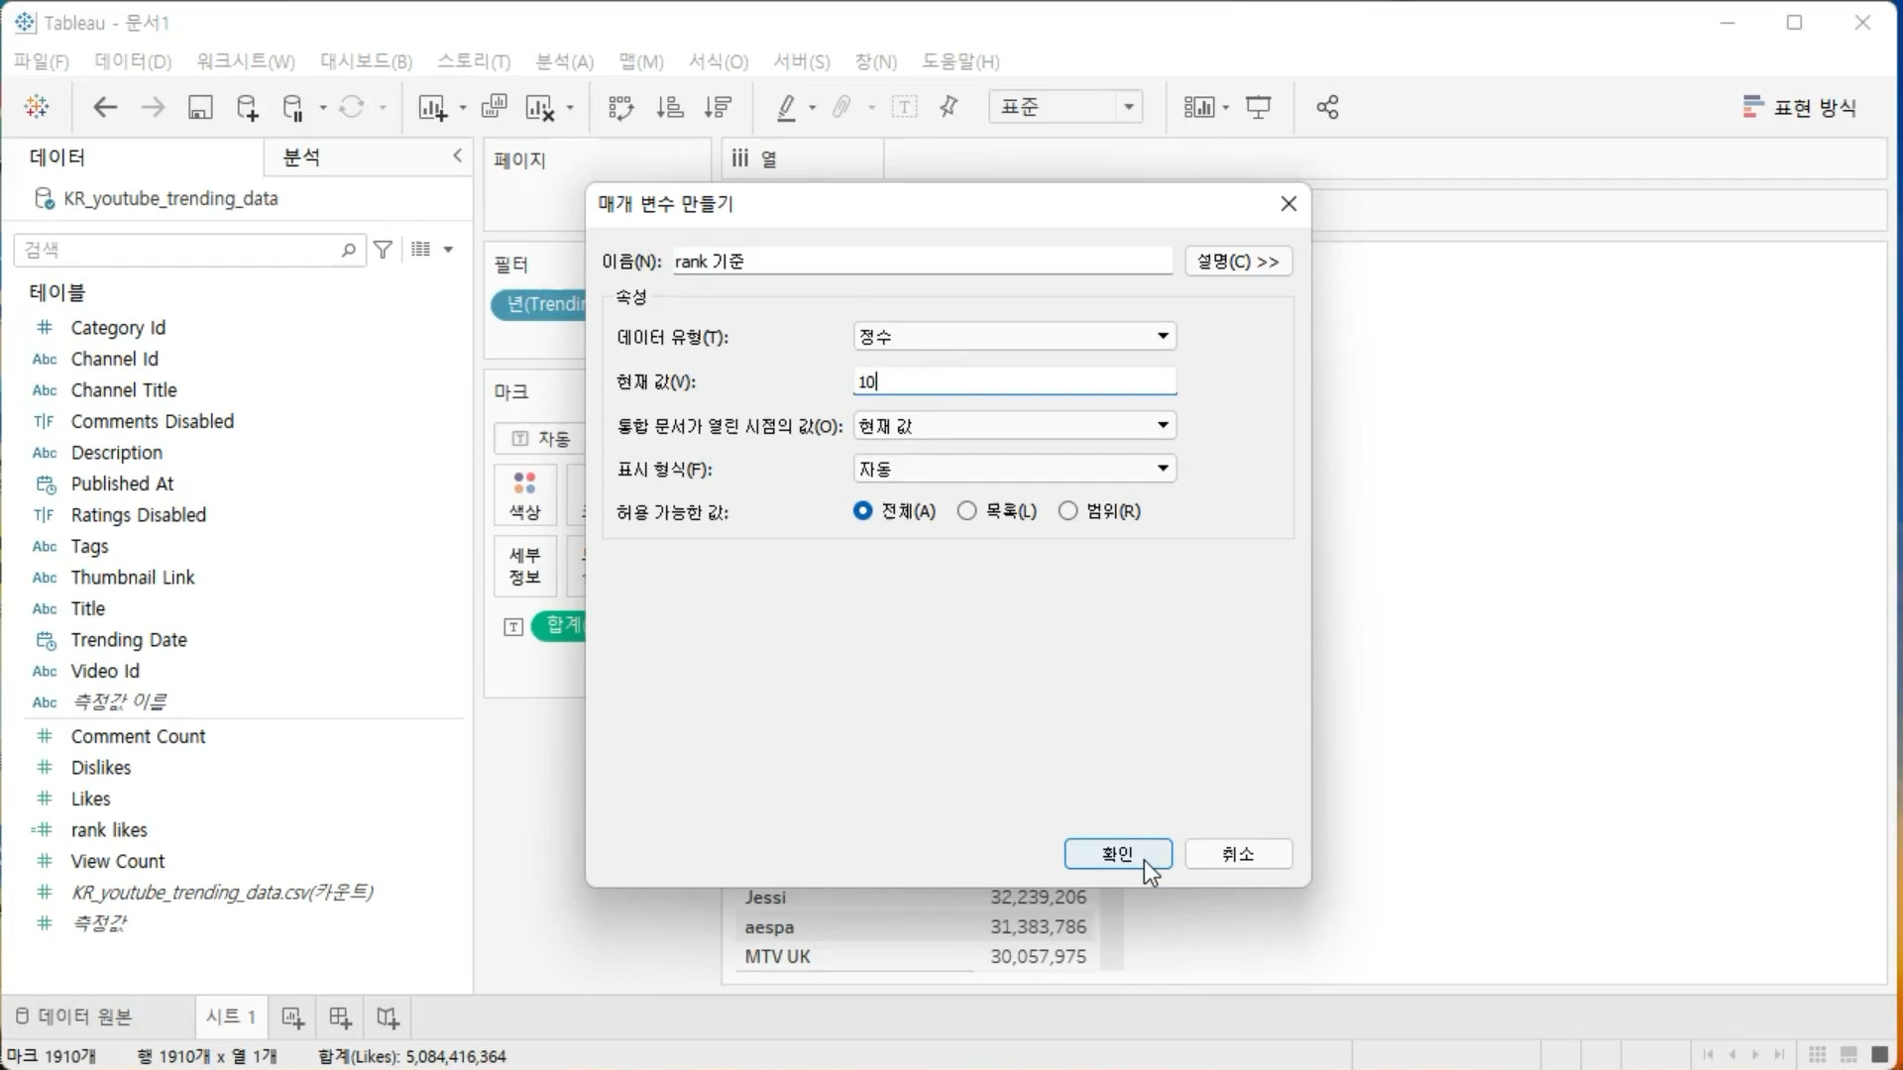Click the presentation mode icon

click(1259, 107)
